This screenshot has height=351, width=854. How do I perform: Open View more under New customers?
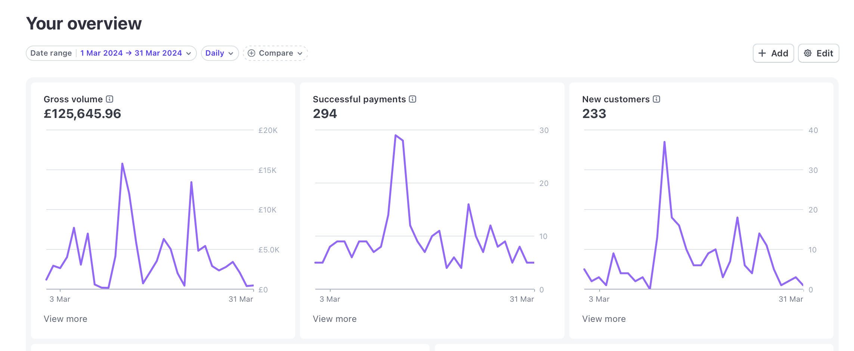(x=604, y=319)
